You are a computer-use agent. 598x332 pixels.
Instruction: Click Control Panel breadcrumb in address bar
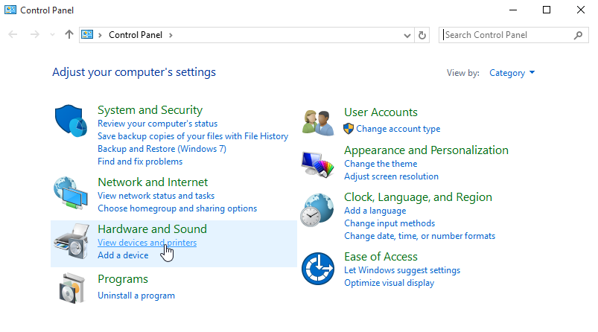click(x=137, y=35)
